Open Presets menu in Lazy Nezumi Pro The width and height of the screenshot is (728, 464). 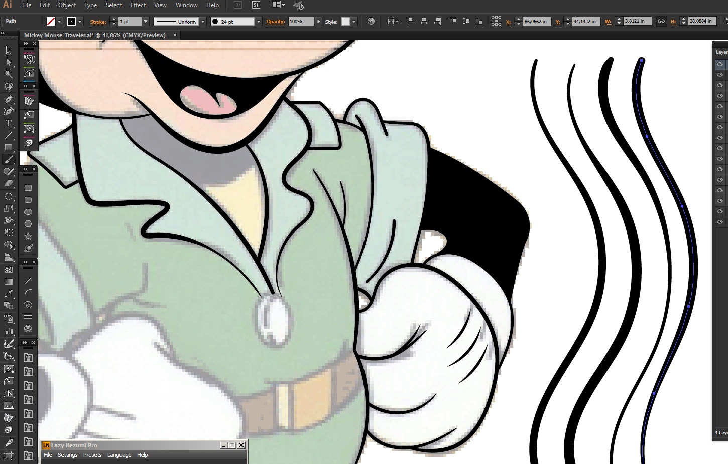pyautogui.click(x=92, y=455)
